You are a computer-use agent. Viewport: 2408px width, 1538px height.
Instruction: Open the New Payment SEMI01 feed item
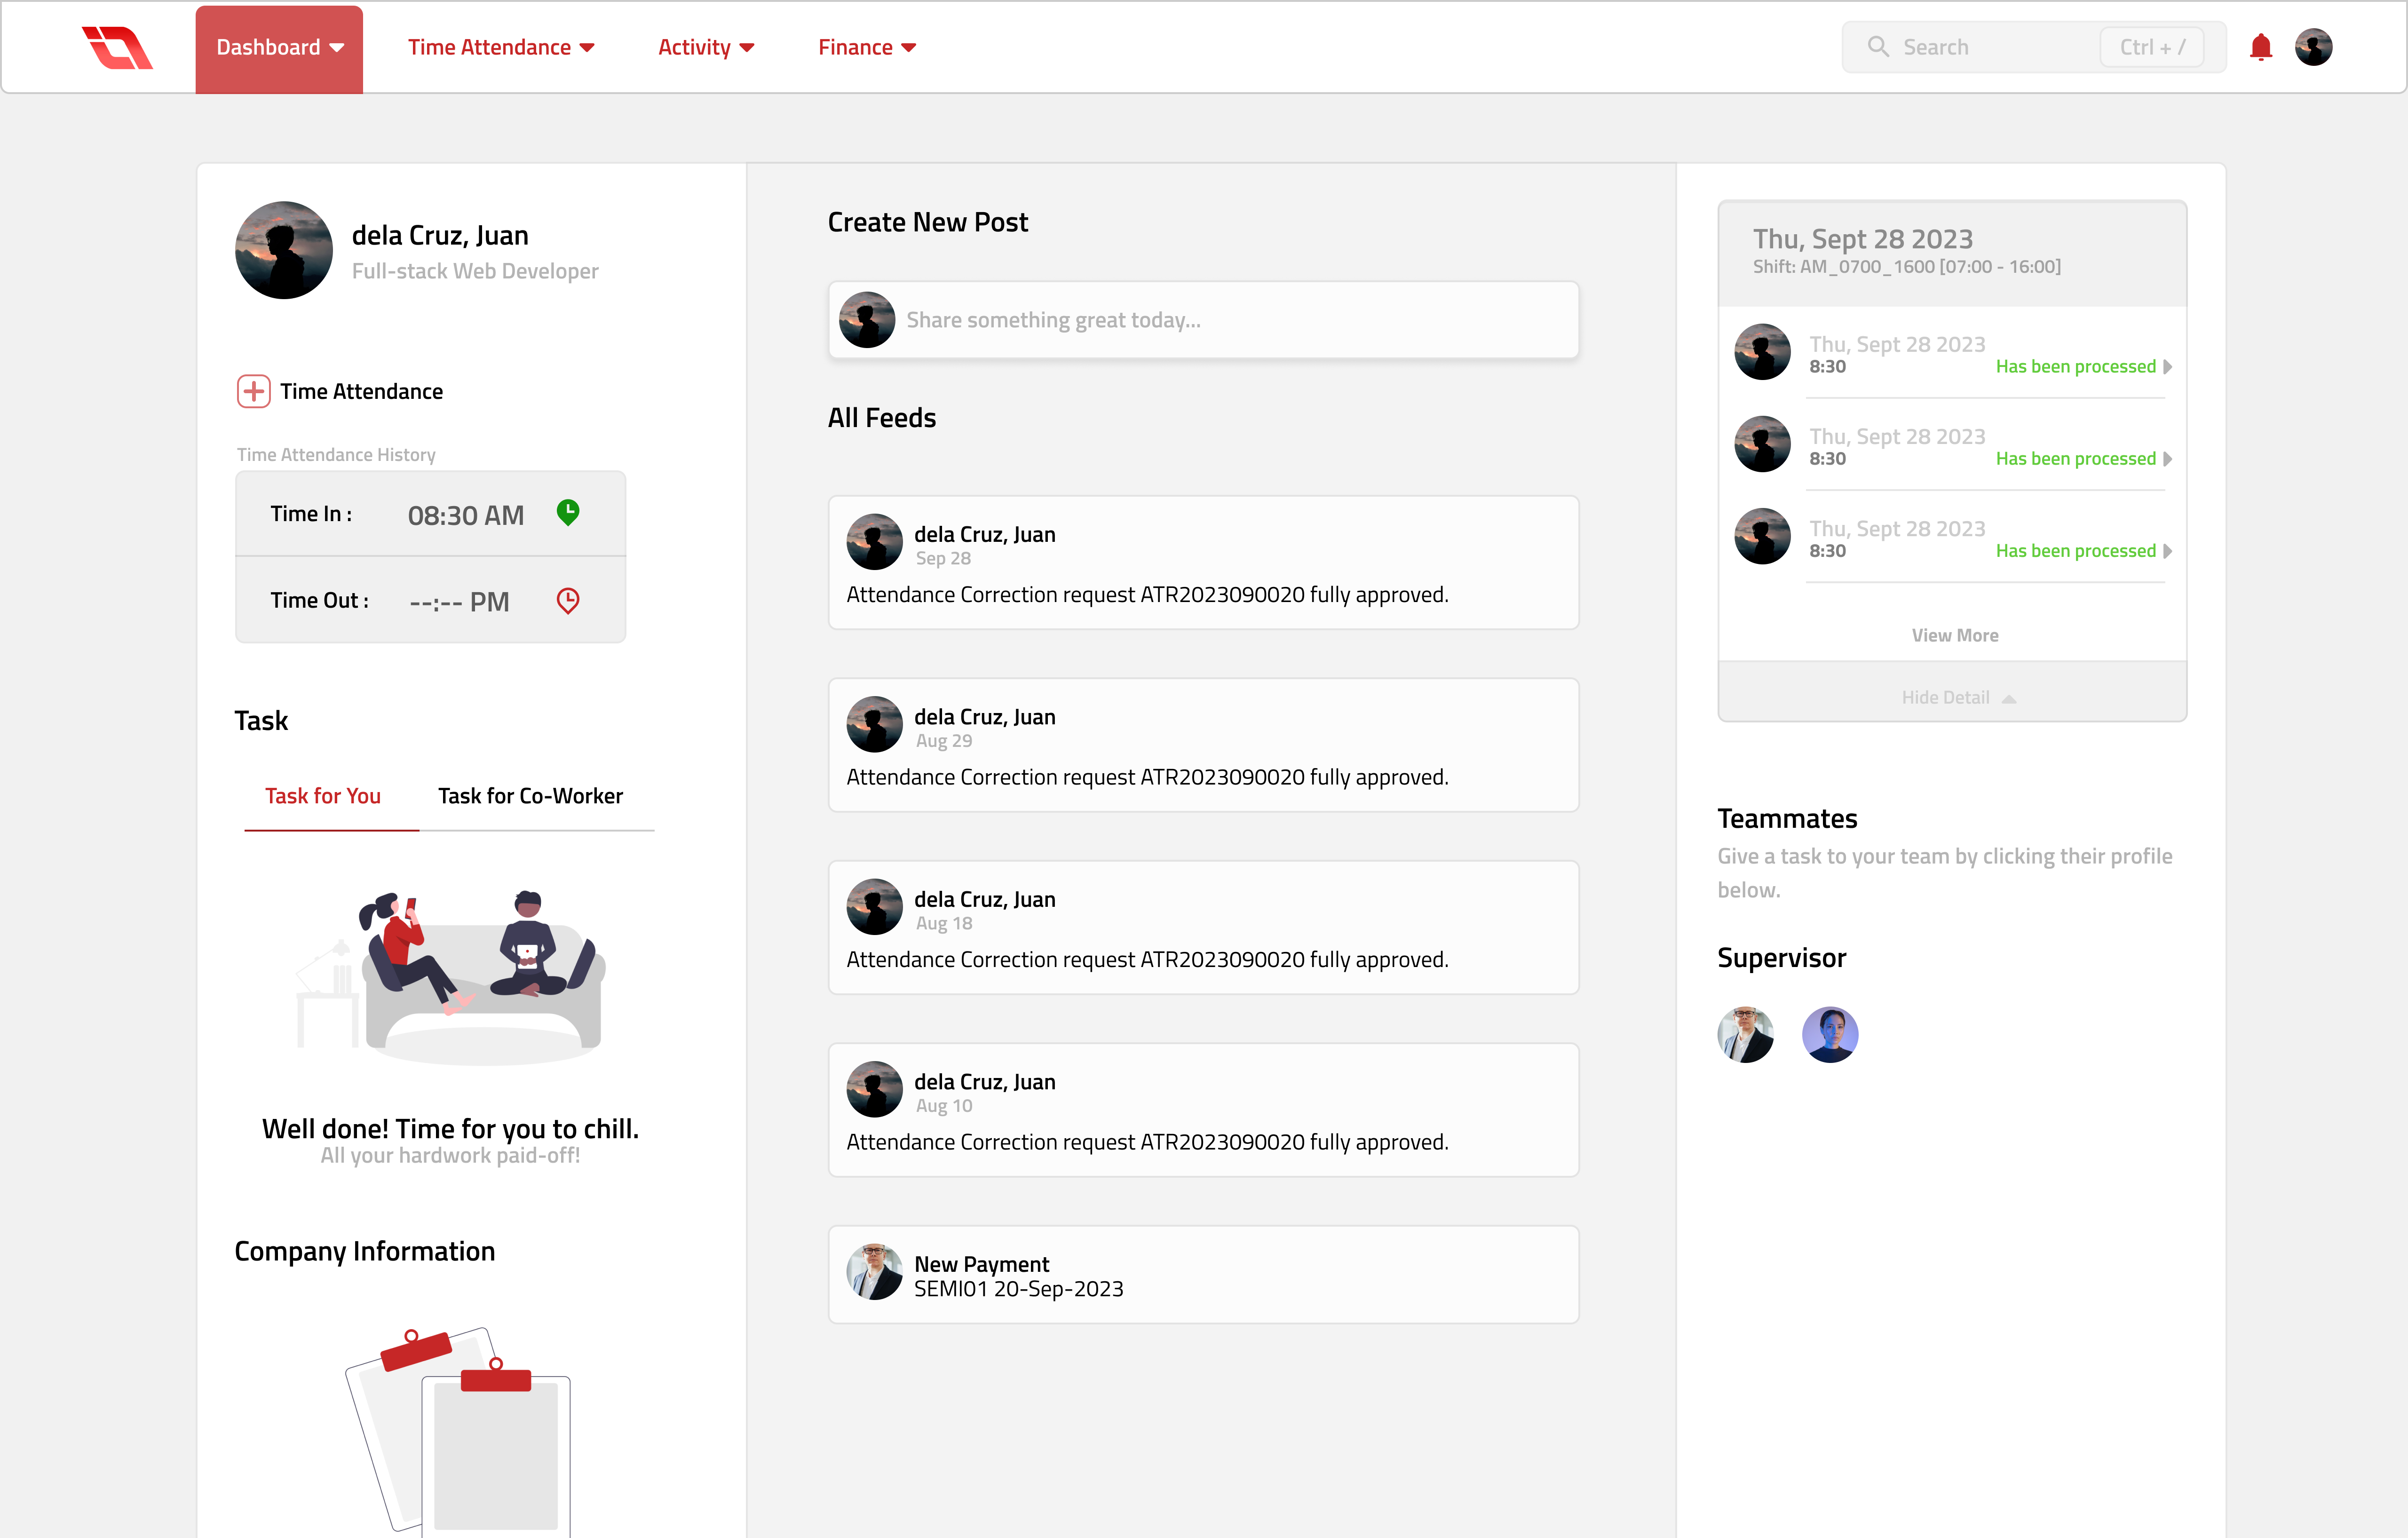[1203, 1274]
